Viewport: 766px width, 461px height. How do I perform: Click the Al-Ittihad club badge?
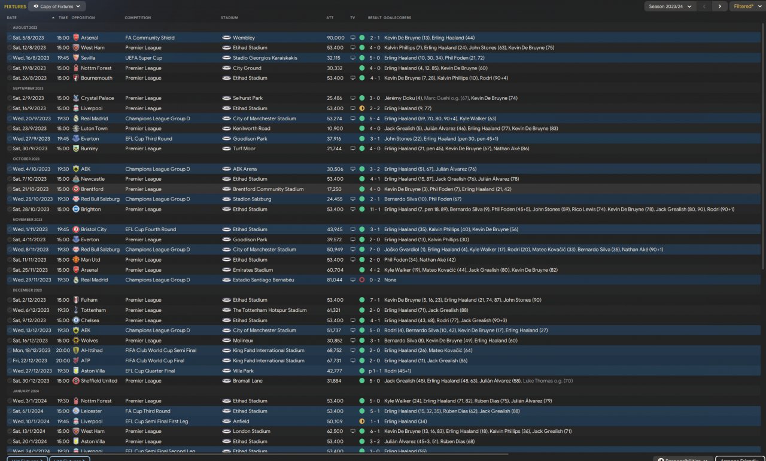click(76, 351)
